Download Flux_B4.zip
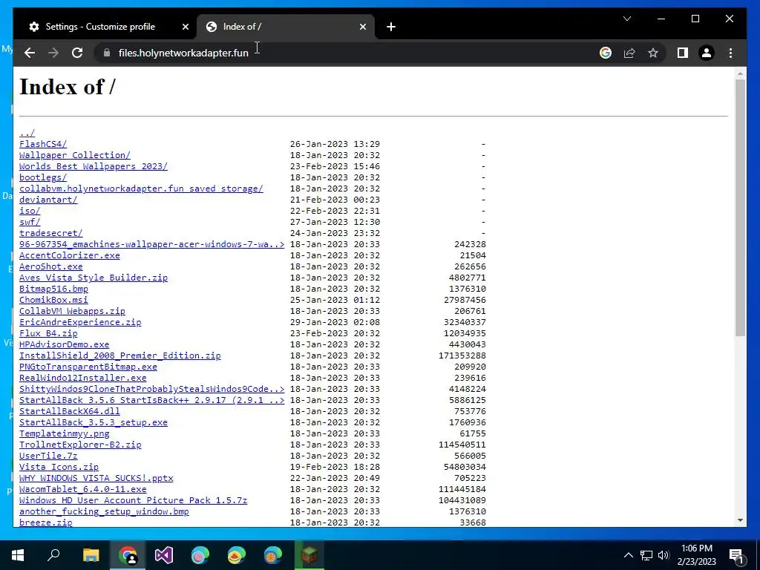The width and height of the screenshot is (760, 570). [48, 333]
